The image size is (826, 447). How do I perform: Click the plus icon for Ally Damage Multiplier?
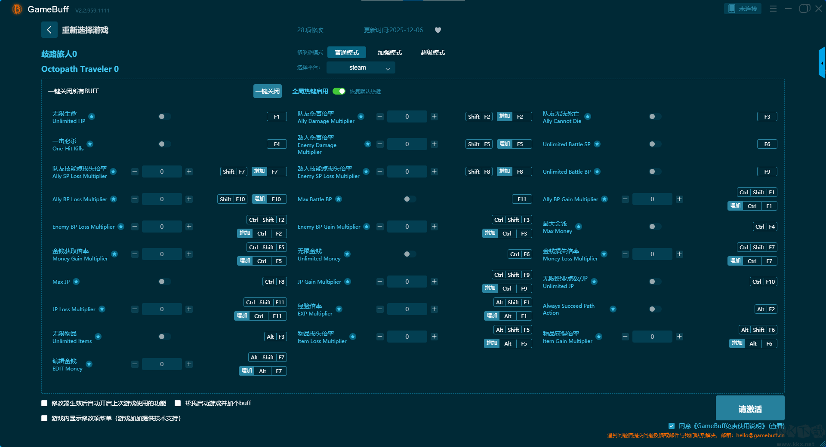pyautogui.click(x=434, y=116)
